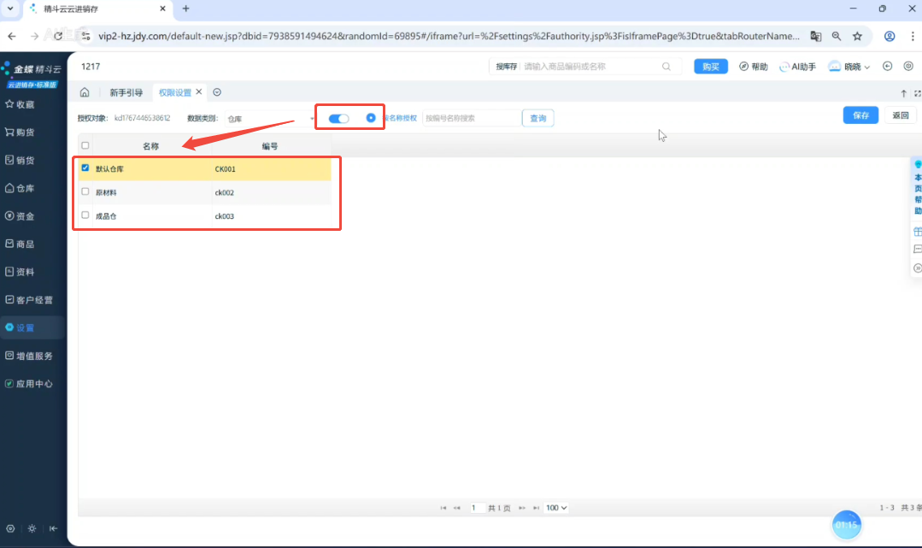Tick the 成品仓 row checkbox
922x548 pixels.
click(x=85, y=216)
